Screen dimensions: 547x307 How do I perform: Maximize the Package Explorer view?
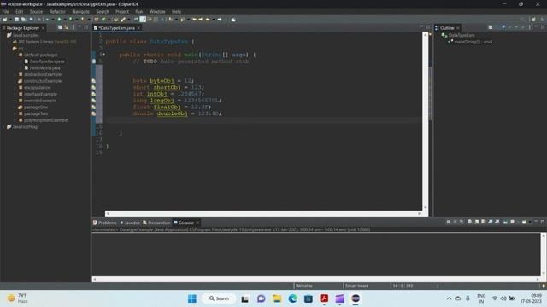(x=85, y=27)
